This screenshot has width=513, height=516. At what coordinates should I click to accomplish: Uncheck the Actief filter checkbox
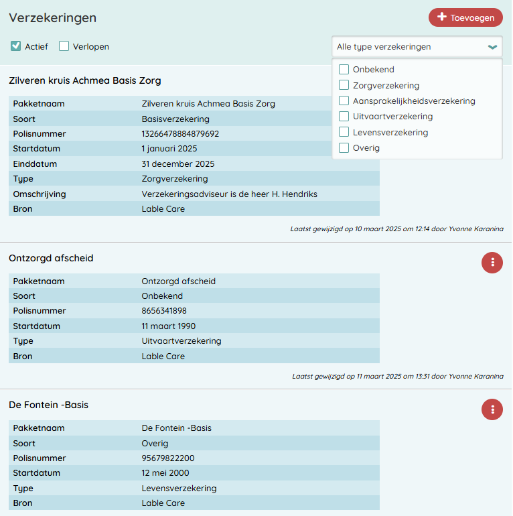coord(15,46)
